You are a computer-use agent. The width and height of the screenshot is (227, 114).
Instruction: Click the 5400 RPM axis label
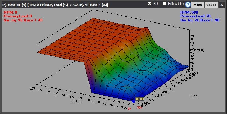pyautogui.click(x=179, y=83)
